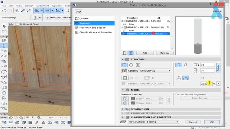Screen dimensions: 230x129
Task: Select the 70,0% (196) segment row
Action: click(x=146, y=27)
